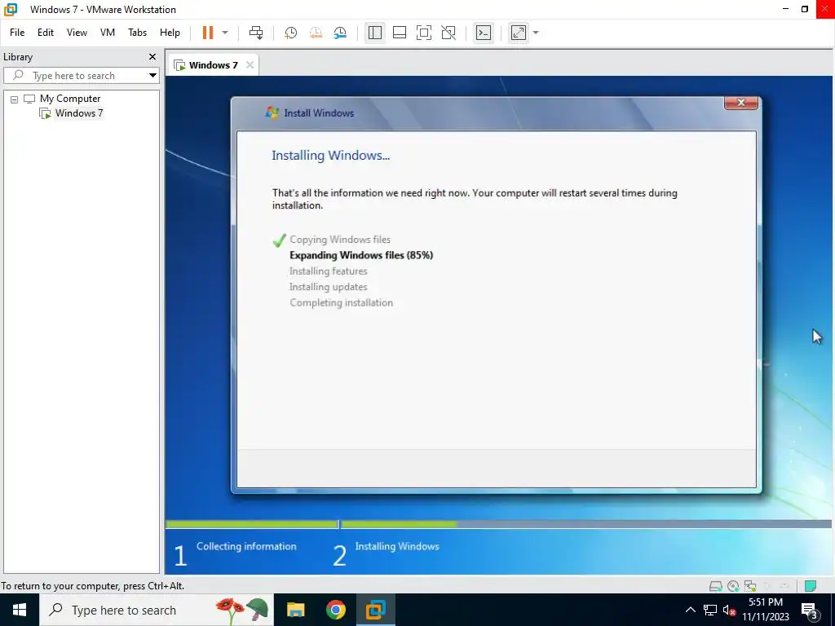The height and width of the screenshot is (626, 835).
Task: Open the View menu
Action: [77, 33]
